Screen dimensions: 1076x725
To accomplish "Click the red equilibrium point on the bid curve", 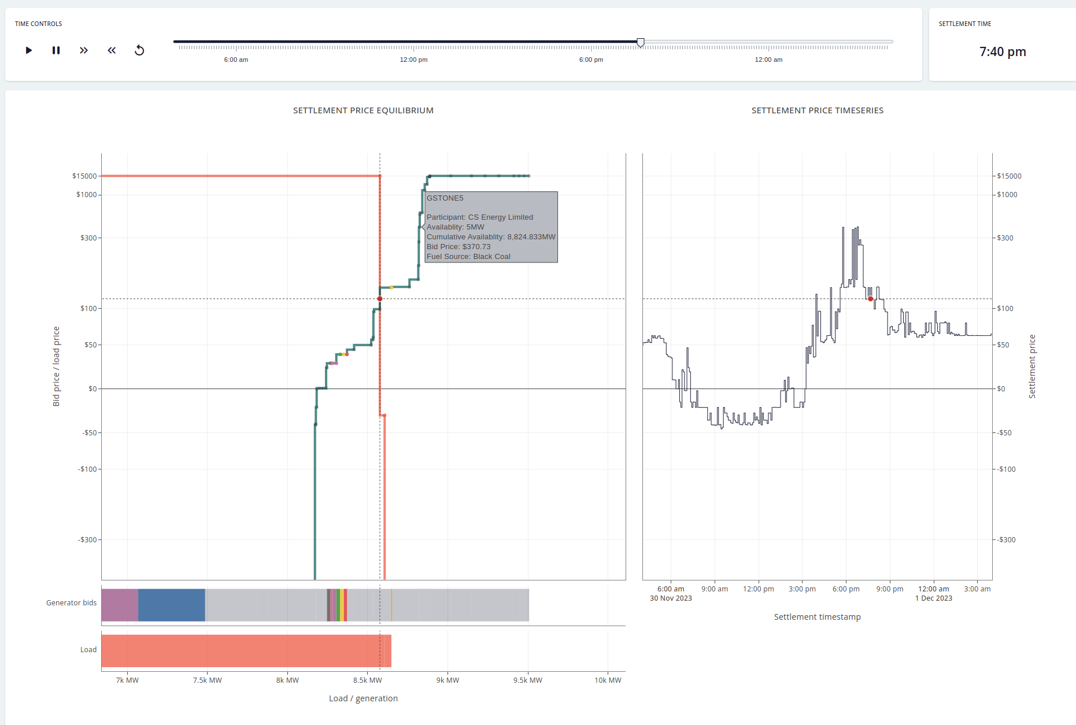I will coord(380,299).
